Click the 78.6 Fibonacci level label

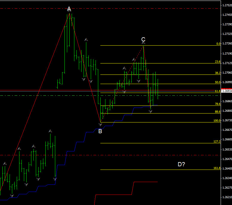coord(218,104)
